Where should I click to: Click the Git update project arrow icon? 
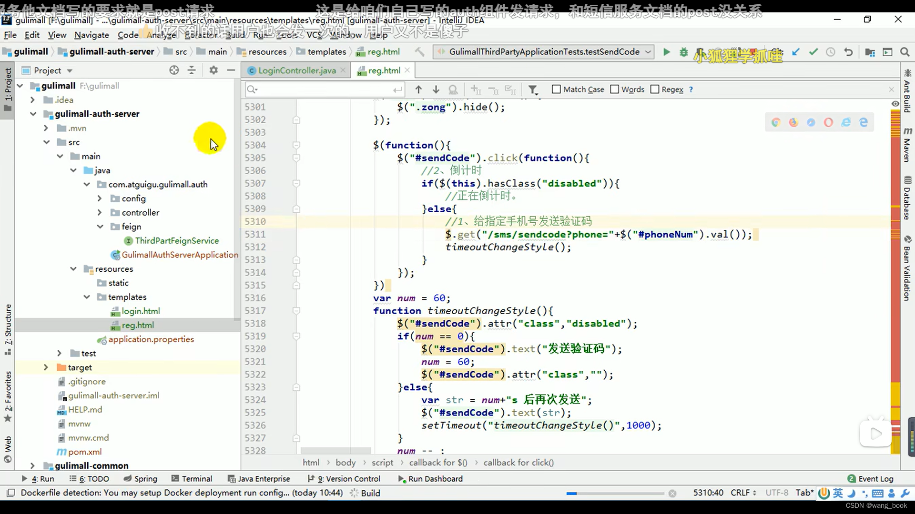[x=796, y=52]
